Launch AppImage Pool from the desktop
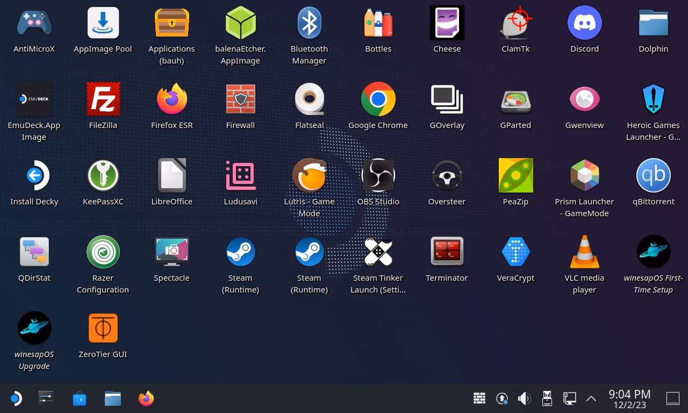 (103, 23)
